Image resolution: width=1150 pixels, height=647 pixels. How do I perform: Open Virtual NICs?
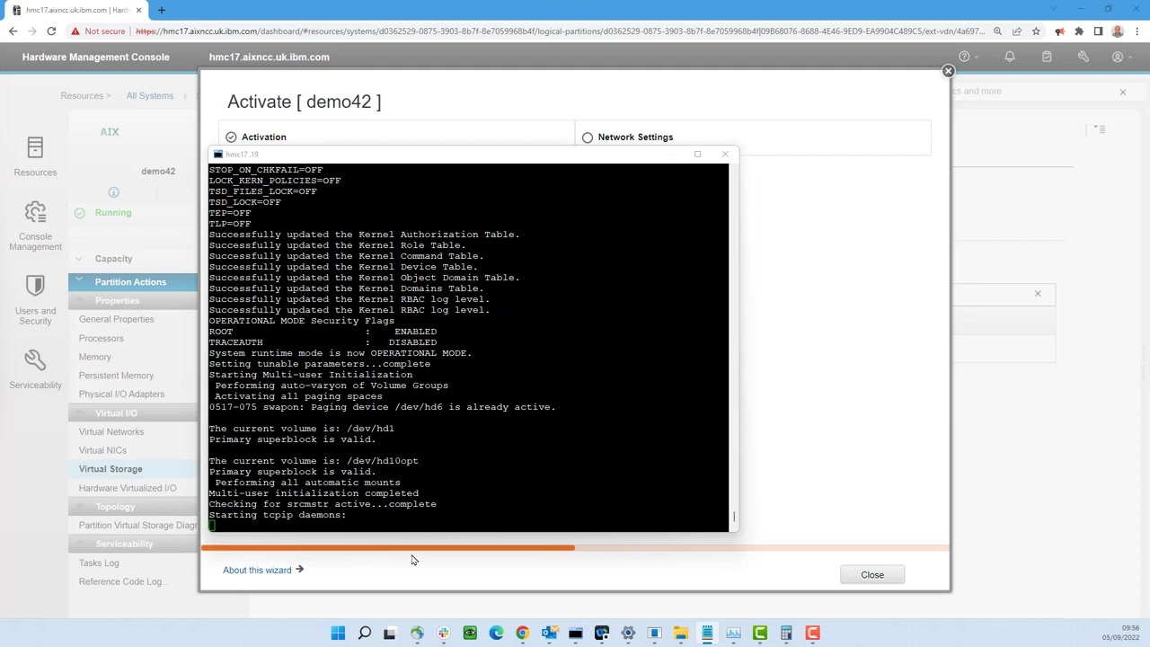[x=102, y=450]
